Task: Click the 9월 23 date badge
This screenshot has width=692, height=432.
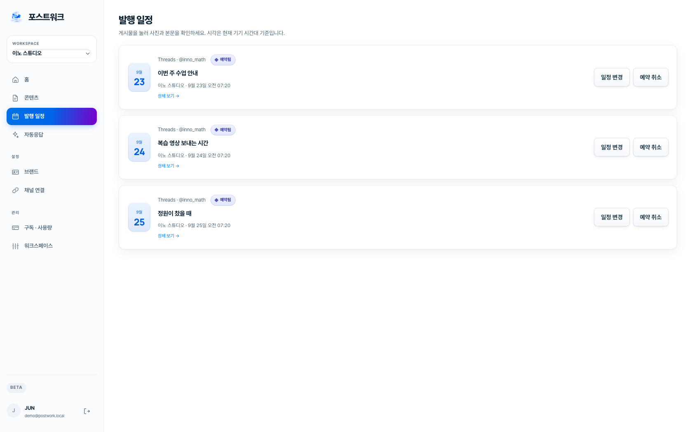Action: point(139,77)
